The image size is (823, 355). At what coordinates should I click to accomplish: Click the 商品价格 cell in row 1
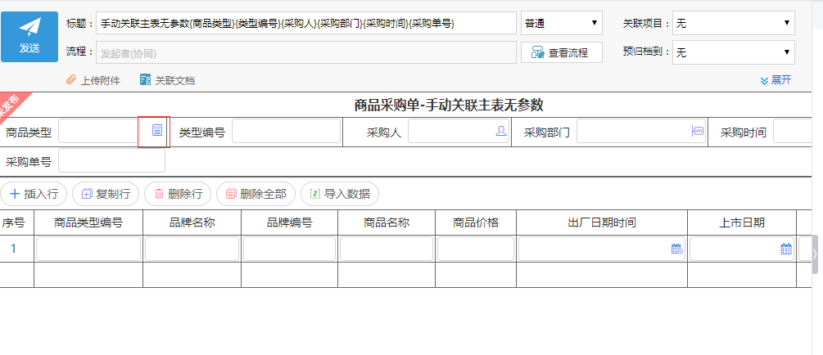click(x=476, y=249)
